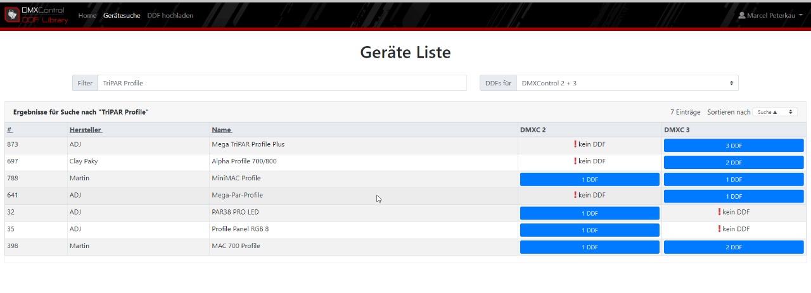Click the 2 DDF button for MAC 700 Profile

(734, 247)
